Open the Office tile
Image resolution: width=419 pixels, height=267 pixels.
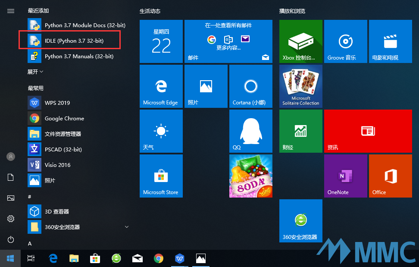[391, 176]
